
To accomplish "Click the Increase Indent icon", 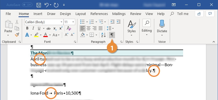I will 119,22.
